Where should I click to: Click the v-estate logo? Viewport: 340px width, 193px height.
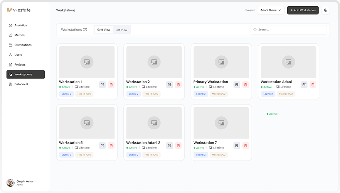click(x=19, y=10)
